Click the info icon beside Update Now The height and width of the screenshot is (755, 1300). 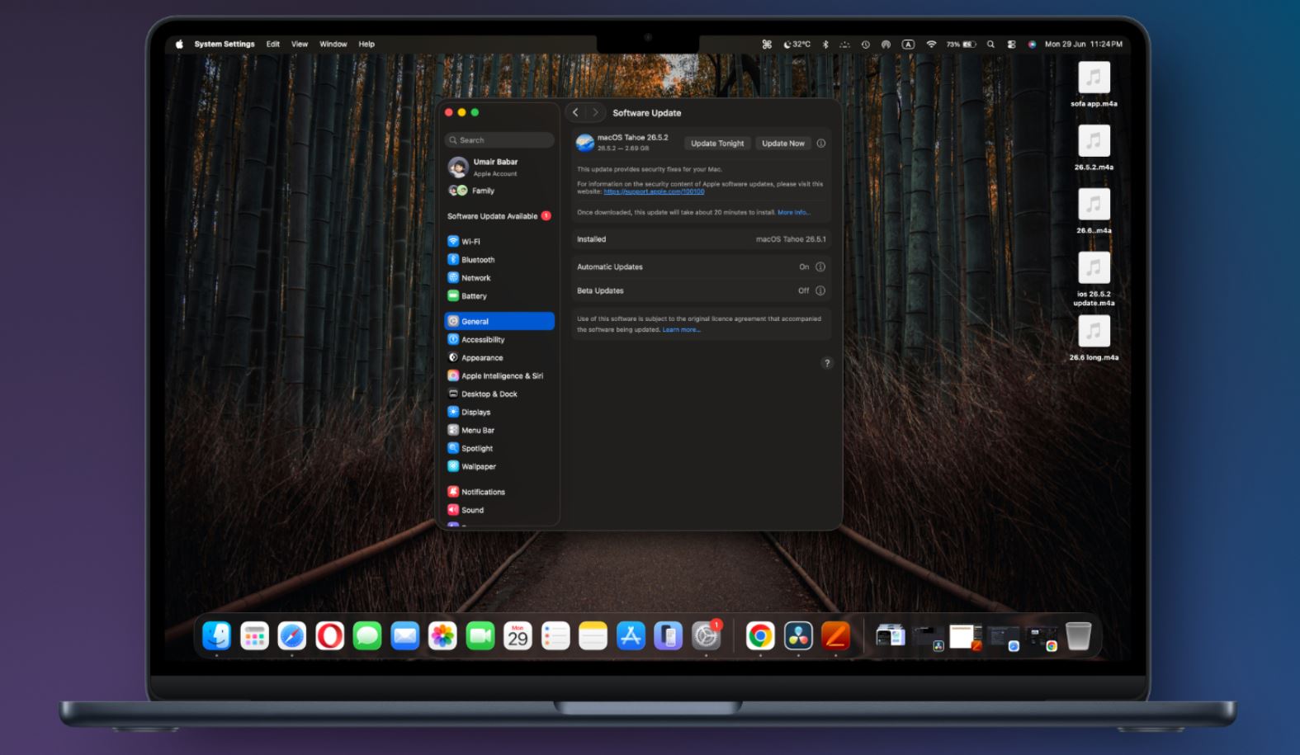pyautogui.click(x=821, y=143)
